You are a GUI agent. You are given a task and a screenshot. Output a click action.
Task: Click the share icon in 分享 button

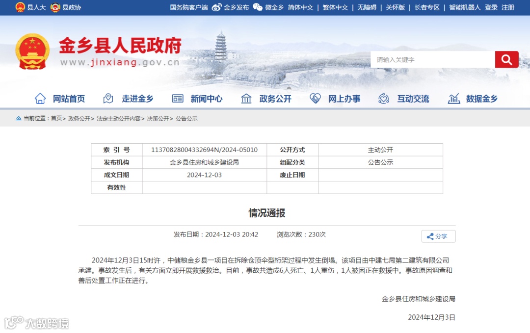pos(430,236)
